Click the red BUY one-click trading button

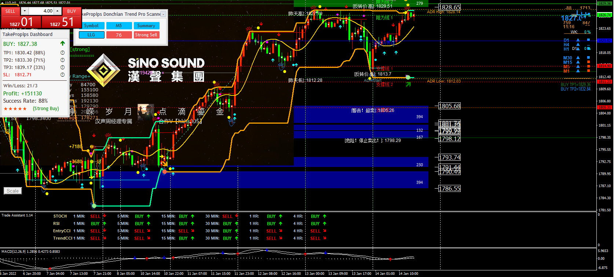[72, 11]
